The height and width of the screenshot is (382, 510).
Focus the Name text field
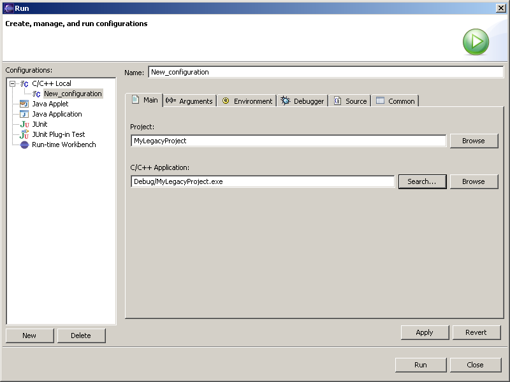point(325,72)
